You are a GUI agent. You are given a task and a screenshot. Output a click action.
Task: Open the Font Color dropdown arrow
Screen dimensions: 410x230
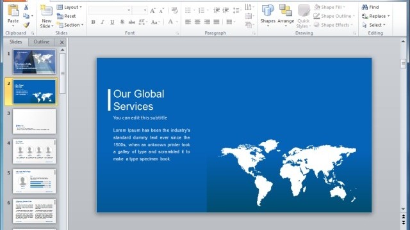177,22
